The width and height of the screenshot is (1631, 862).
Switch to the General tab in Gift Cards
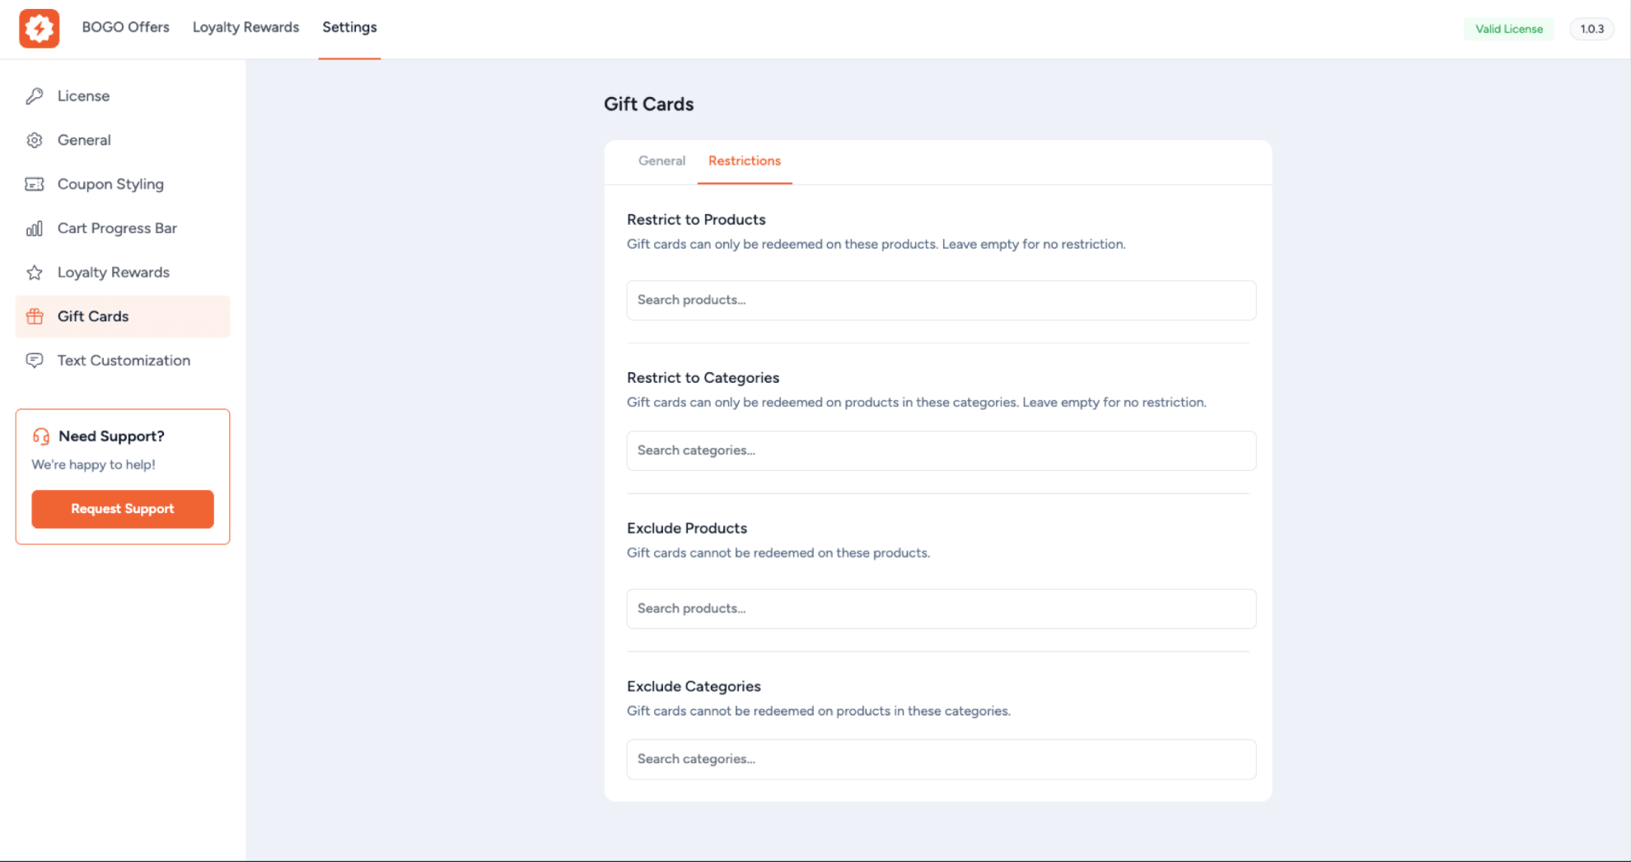[661, 161]
